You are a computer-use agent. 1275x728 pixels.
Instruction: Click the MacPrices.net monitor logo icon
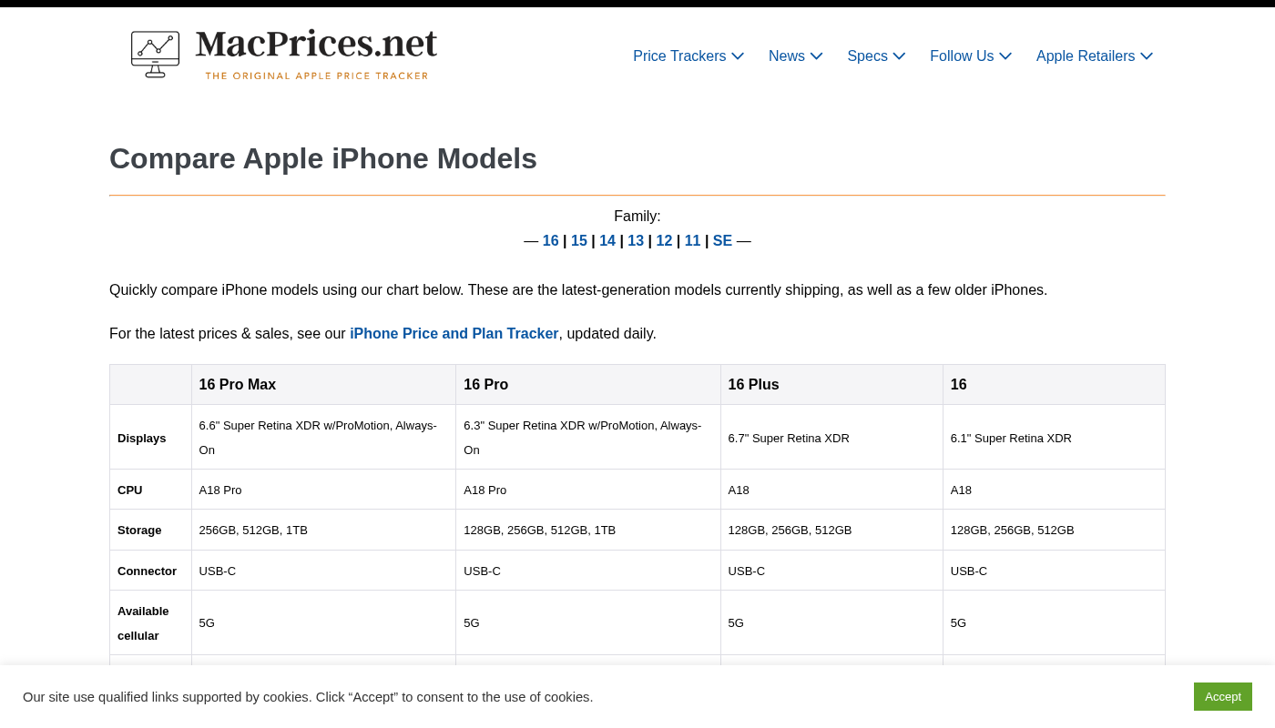[155, 55]
